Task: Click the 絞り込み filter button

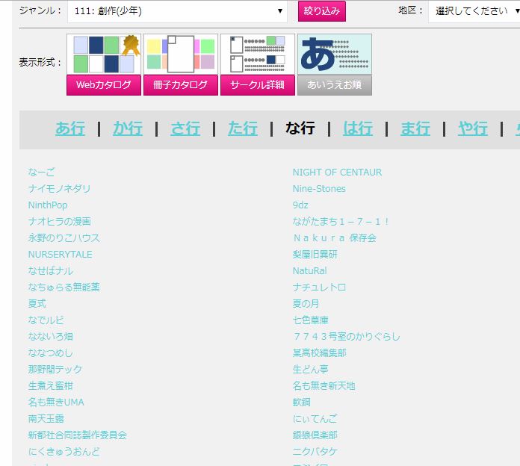Action: pos(322,11)
